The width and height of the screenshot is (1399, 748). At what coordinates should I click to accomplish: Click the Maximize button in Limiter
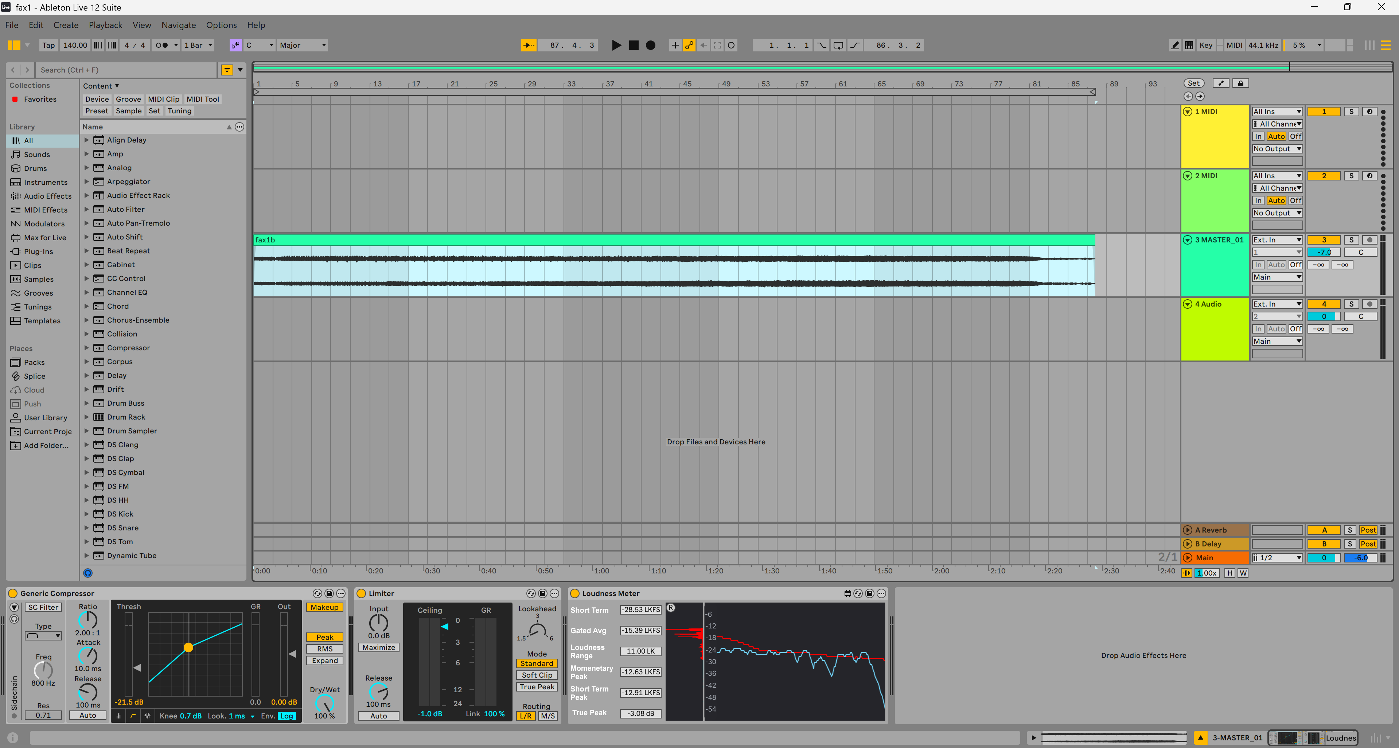pos(378,647)
